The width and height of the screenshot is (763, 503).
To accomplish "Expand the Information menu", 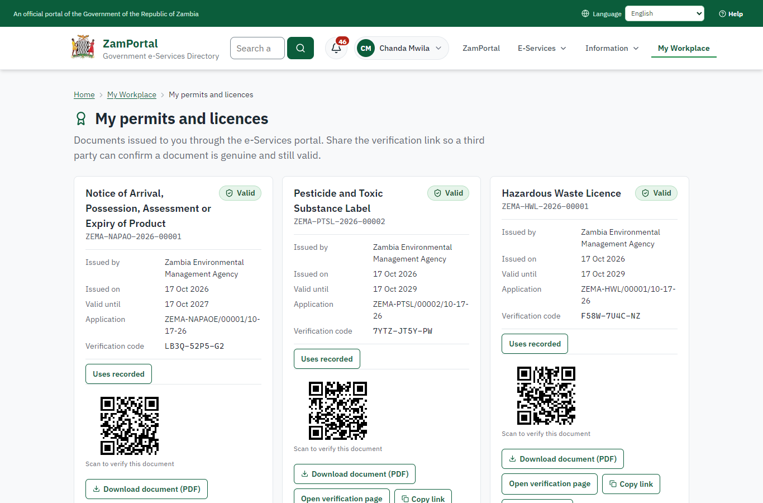I will click(612, 48).
